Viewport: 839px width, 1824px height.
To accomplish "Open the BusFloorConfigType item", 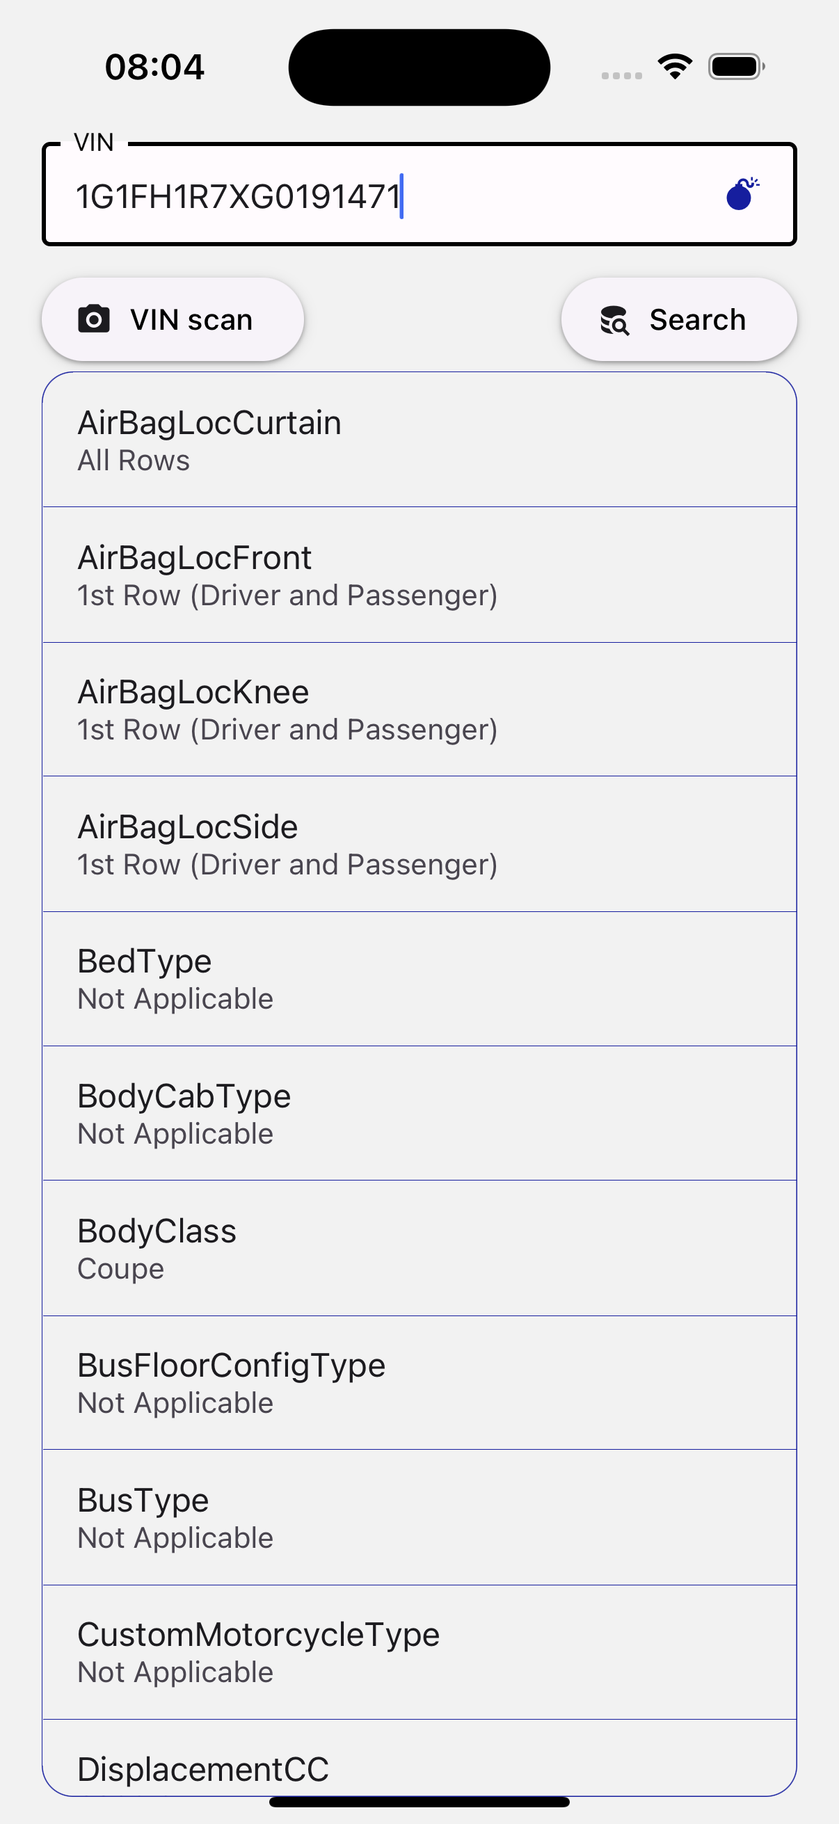I will (x=419, y=1383).
